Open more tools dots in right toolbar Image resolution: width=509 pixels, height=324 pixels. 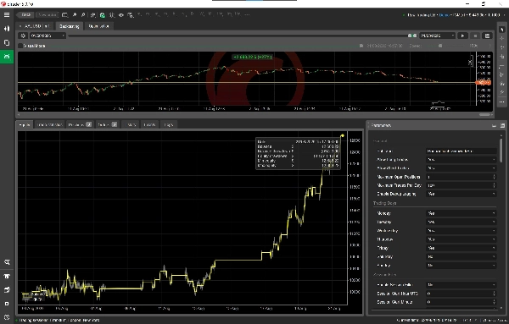[x=502, y=102]
